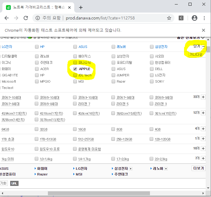Open the 주연테크 manufacturer link at bottom
The height and width of the screenshot is (197, 211).
point(121,174)
